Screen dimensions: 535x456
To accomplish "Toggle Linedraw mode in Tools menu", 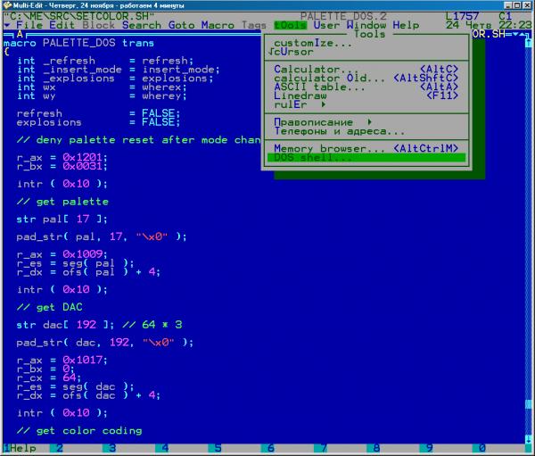I will (301, 95).
